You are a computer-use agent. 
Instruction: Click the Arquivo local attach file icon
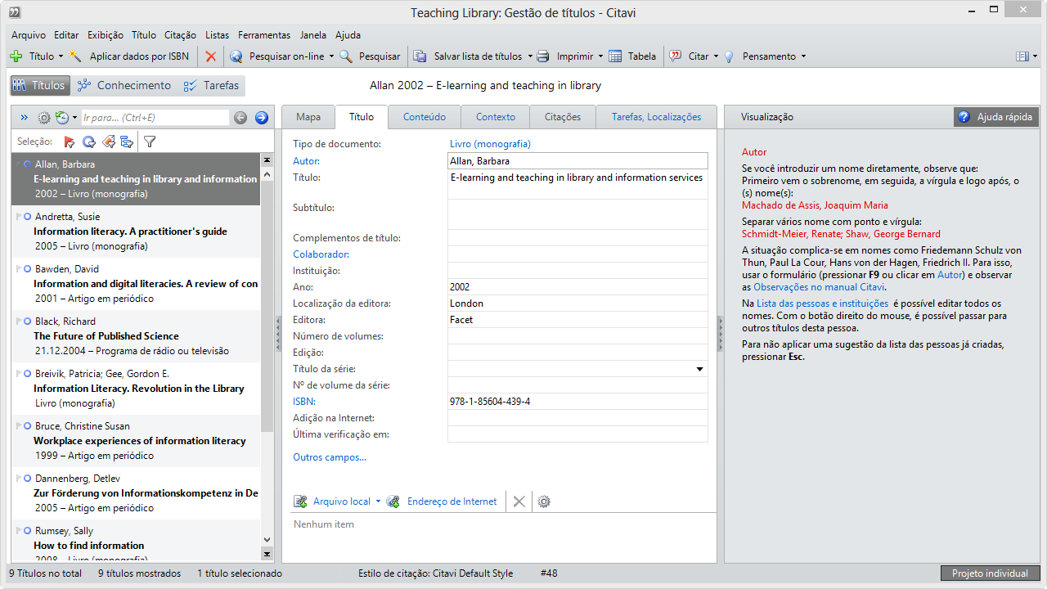click(301, 501)
